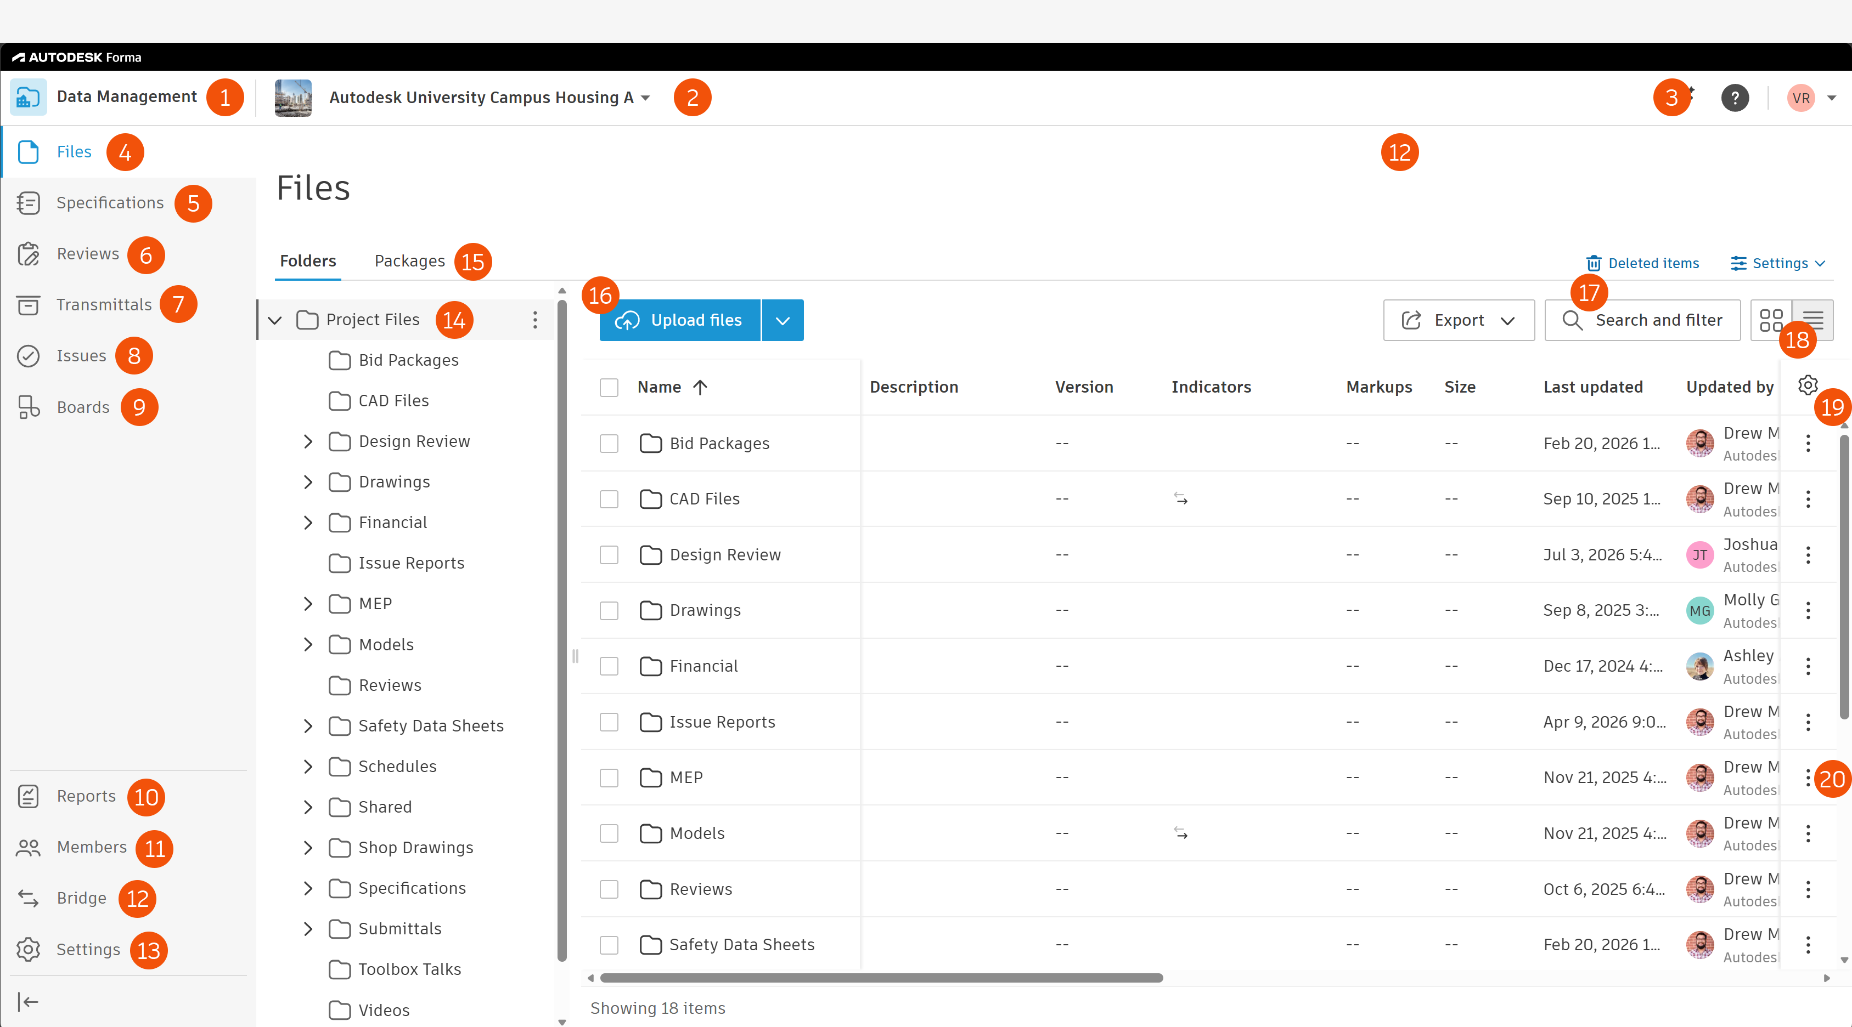Open the help question mark icon

[1735, 98]
